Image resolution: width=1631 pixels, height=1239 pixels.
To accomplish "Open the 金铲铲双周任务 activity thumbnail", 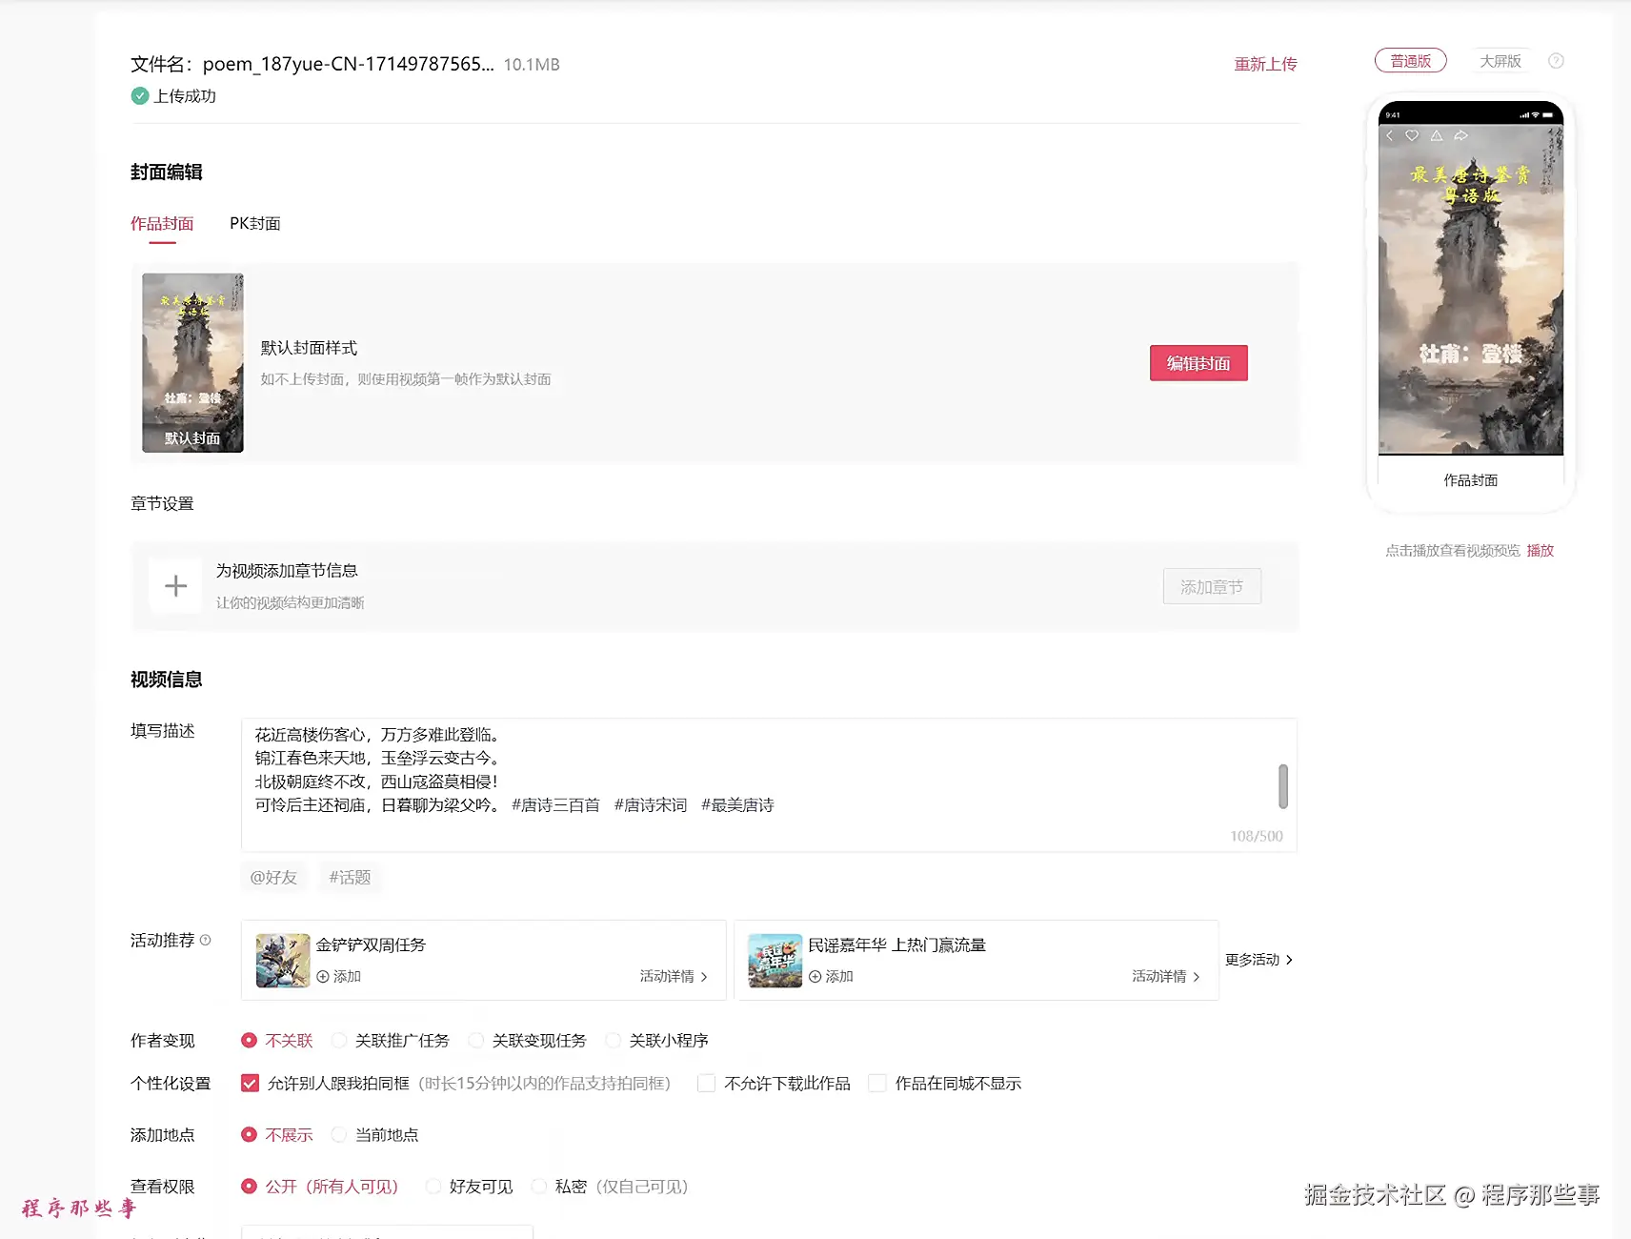I will point(283,961).
